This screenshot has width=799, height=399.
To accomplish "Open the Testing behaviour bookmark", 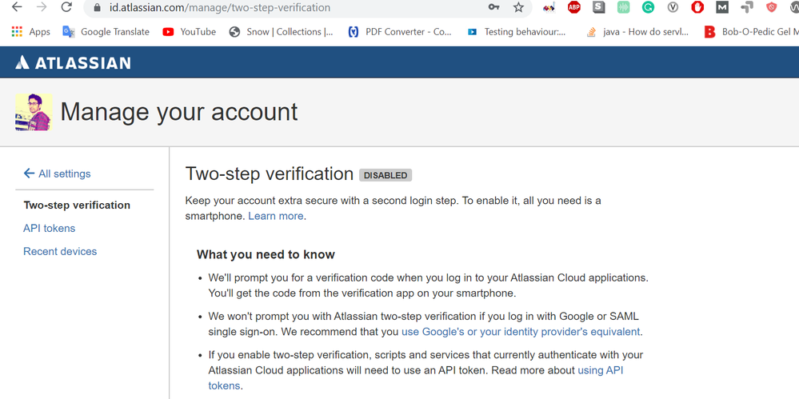I will (516, 32).
